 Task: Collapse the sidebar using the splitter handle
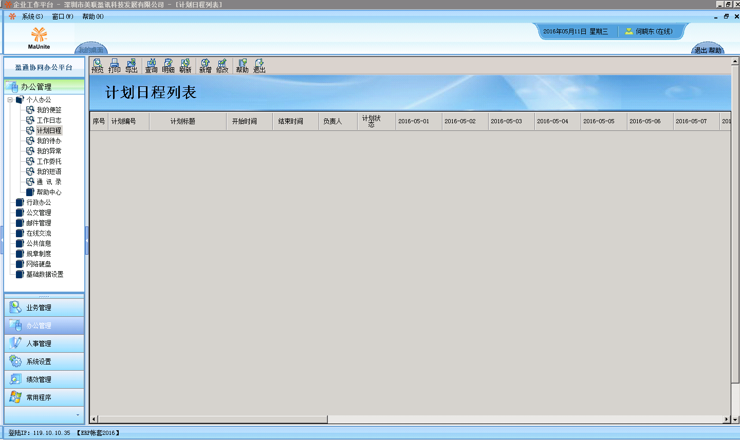coord(87,240)
